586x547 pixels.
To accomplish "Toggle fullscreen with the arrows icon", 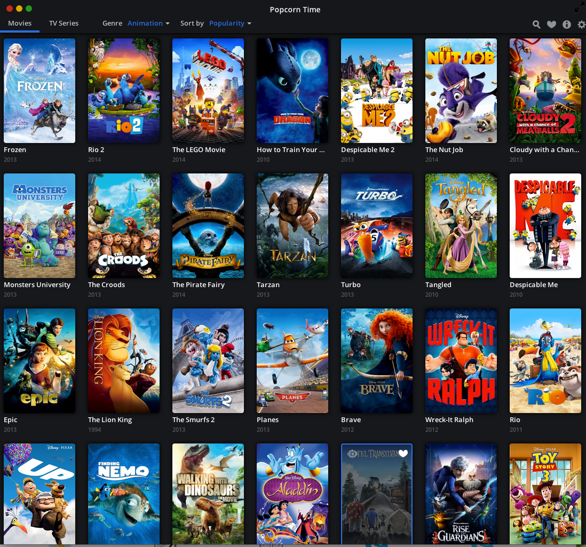I will click(579, 8).
